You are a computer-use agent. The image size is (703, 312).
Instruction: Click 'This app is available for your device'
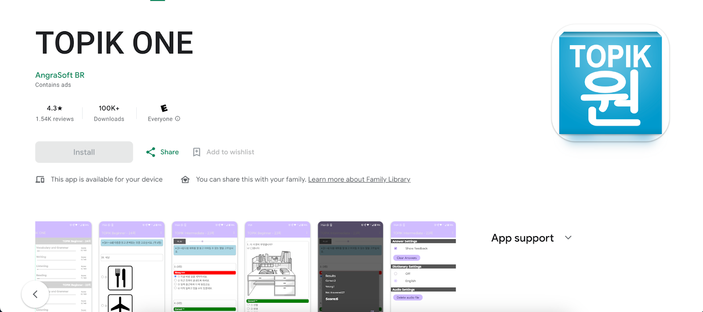[x=107, y=179]
